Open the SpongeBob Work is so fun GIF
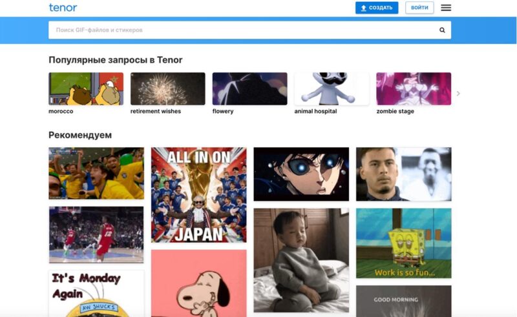The height and width of the screenshot is (317, 517). [403, 243]
